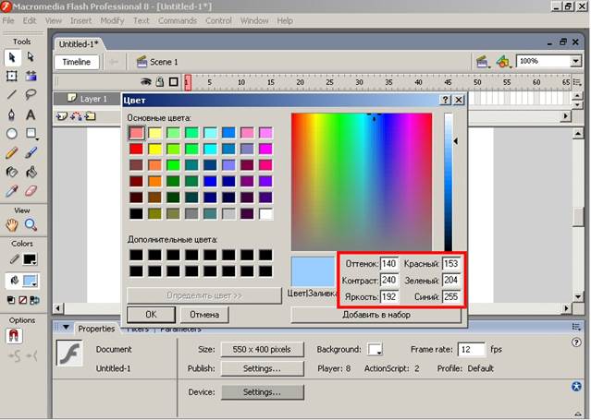Select the Layer 1 row

[88, 99]
